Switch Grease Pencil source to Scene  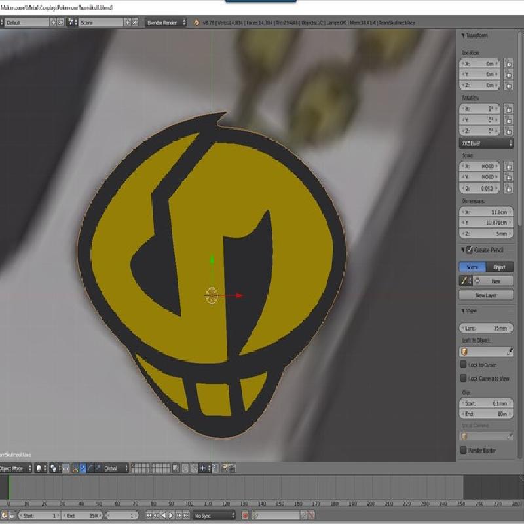click(472, 267)
